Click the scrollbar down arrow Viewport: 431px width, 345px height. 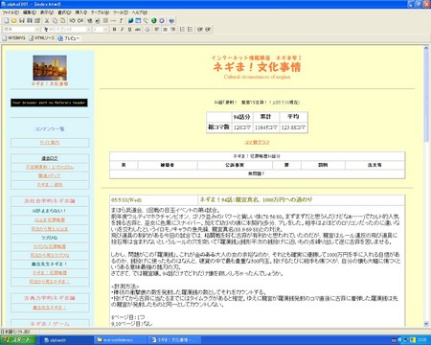[x=426, y=324]
